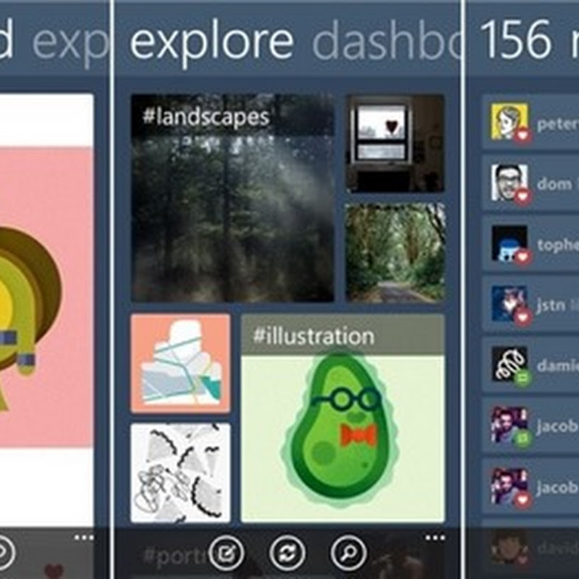
Task: Open the salmon map illustration thumbnail
Action: click(x=180, y=363)
